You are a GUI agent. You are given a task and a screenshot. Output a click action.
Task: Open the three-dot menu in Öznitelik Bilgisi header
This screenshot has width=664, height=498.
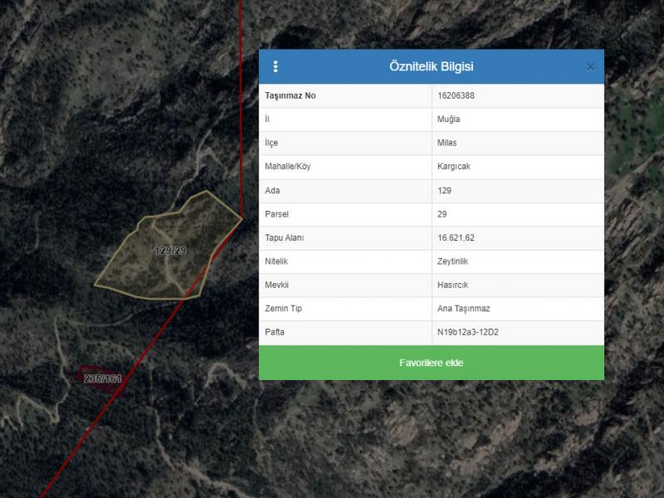click(276, 66)
